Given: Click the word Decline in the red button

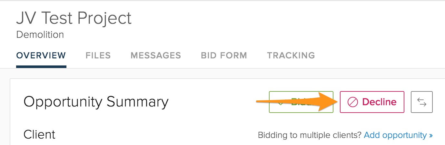Looking at the screenshot, I should (379, 102).
